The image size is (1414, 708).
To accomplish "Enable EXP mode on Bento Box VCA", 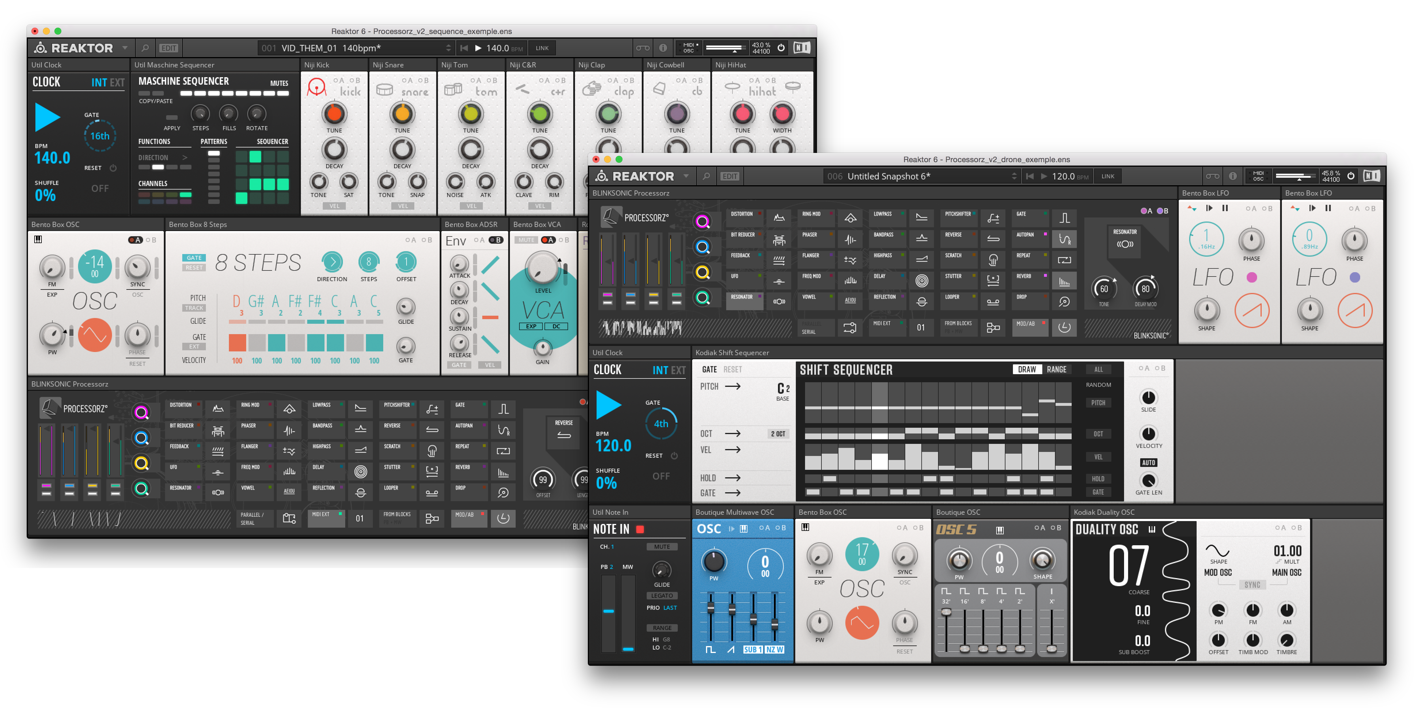I will [531, 326].
